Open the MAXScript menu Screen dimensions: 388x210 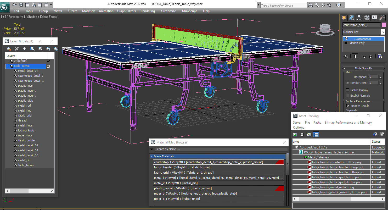click(x=189, y=11)
